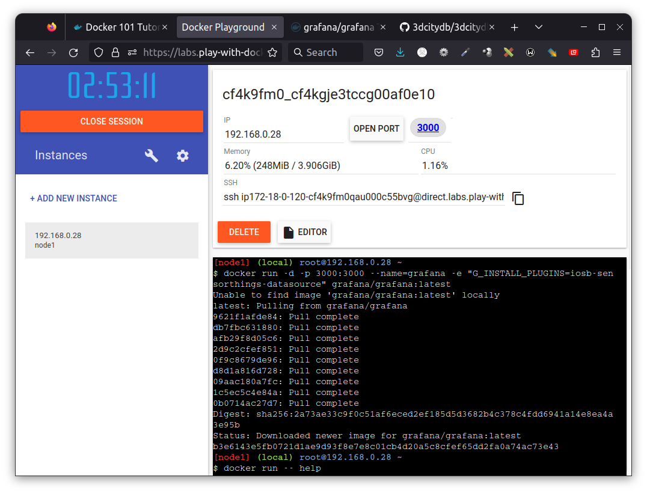Bookmark the page with the star icon
Viewport: 647px width, 493px height.
coord(272,52)
